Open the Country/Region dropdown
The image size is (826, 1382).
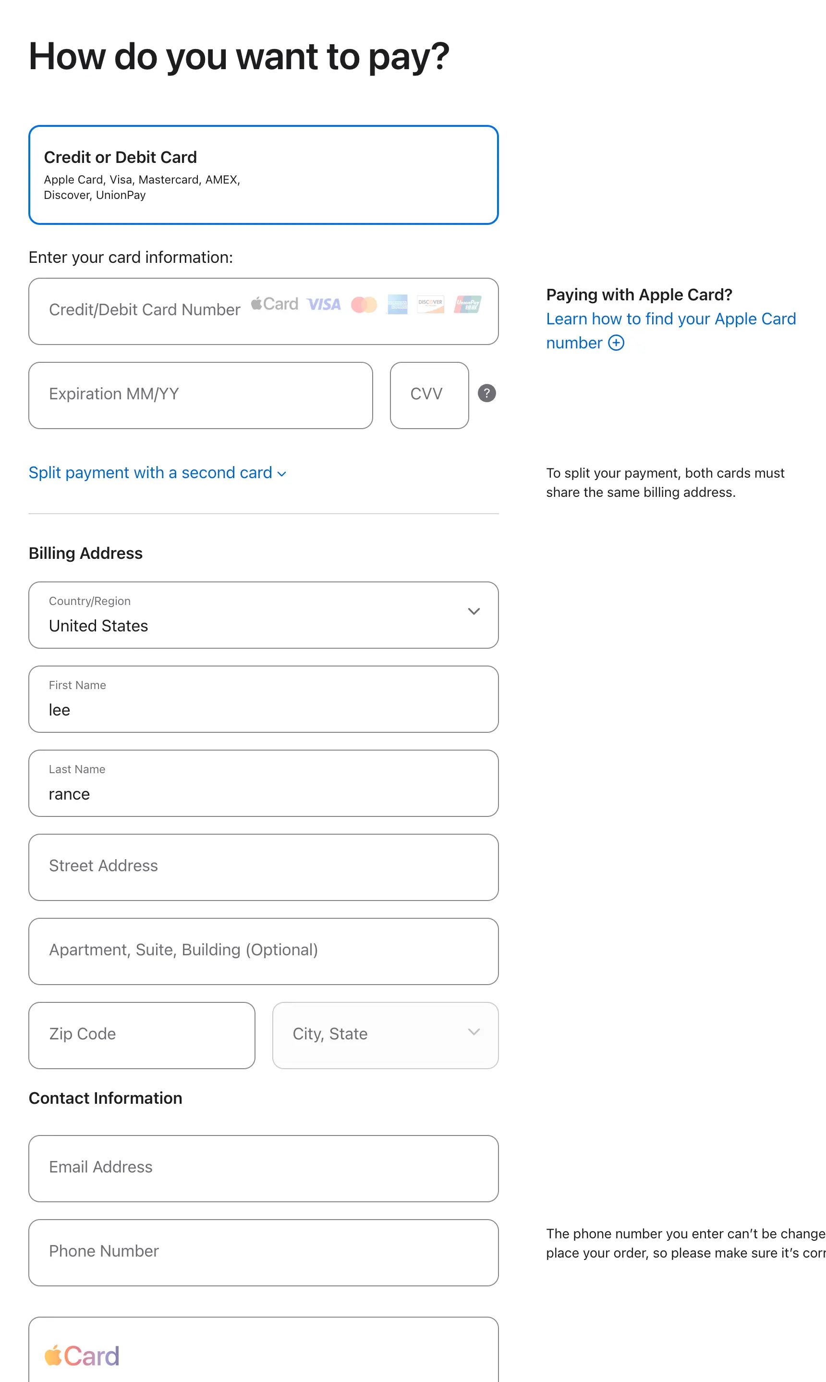(263, 615)
